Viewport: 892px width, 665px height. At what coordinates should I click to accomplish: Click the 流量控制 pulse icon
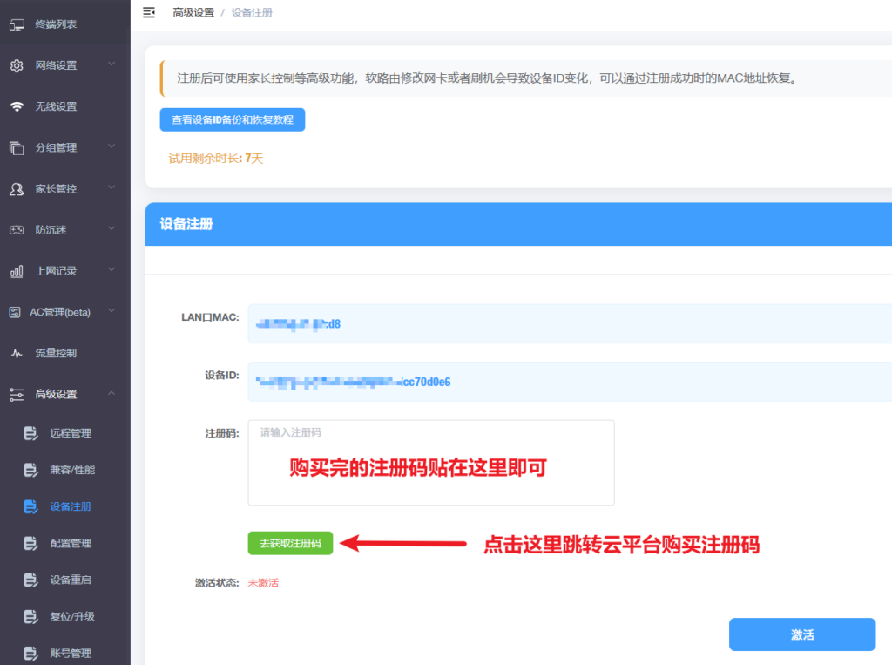coord(17,353)
